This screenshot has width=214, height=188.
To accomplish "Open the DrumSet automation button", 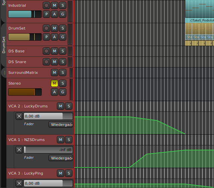I will [x=55, y=37].
